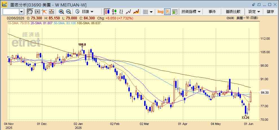The width and height of the screenshot is (279, 130).
Task: Click the 事件 button
Action: 212,12
